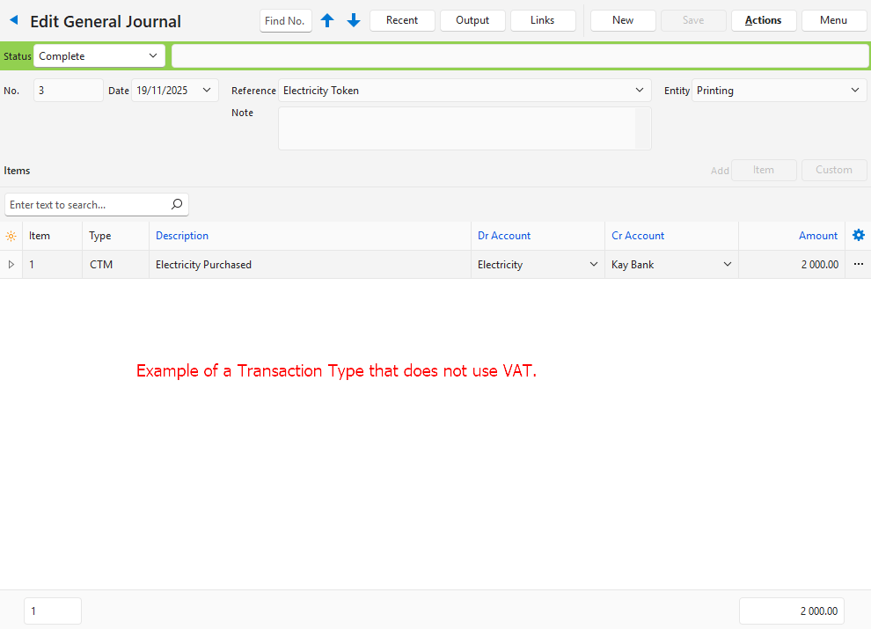Change the Dr Account Electricity dropdown

coord(594,264)
